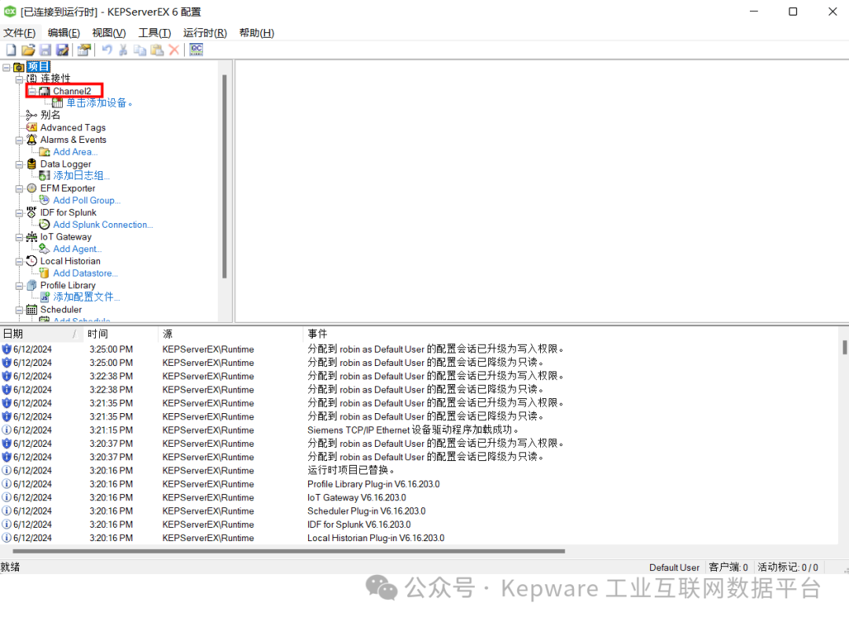Click the 连接性 connectivity icon
The width and height of the screenshot is (849, 622).
pyautogui.click(x=31, y=79)
